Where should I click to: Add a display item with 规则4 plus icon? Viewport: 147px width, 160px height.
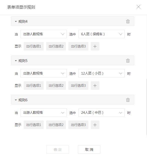pyautogui.click(x=95, y=46)
